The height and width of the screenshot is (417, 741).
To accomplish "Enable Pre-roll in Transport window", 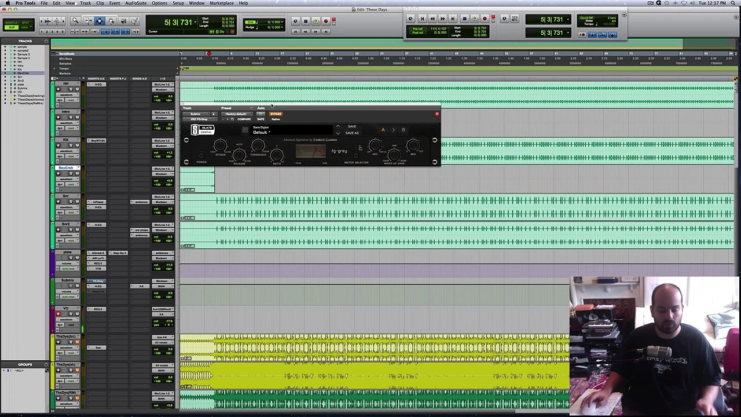I will pos(418,29).
